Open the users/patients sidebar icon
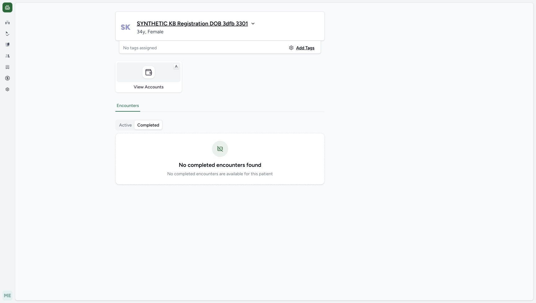The width and height of the screenshot is (536, 303). 7,56
